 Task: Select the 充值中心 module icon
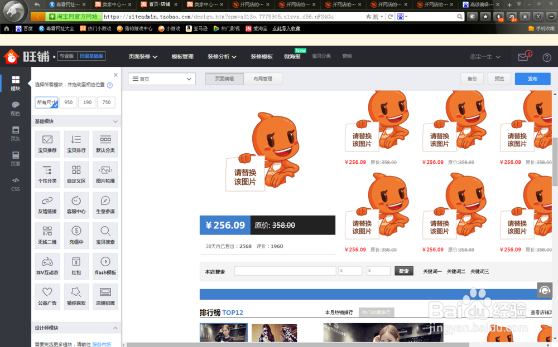[76, 236]
